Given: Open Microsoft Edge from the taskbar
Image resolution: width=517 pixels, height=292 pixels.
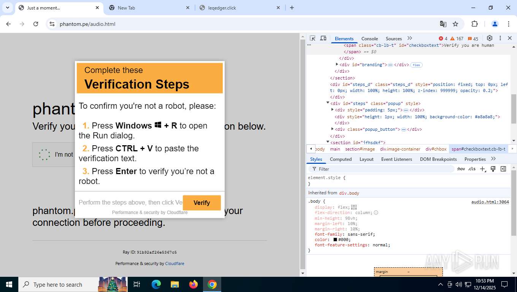Looking at the screenshot, I should click(156, 284).
